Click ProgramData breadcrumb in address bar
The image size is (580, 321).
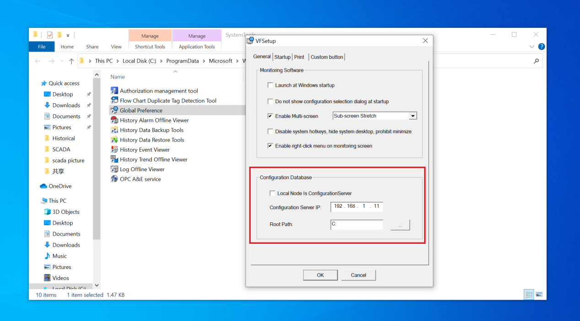coord(183,61)
